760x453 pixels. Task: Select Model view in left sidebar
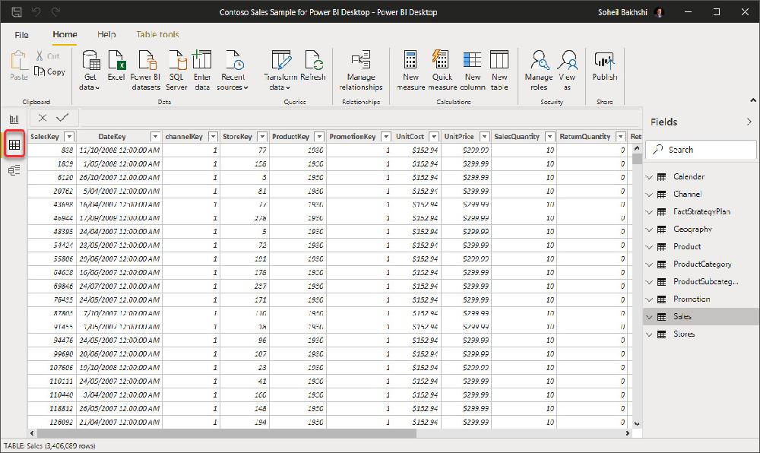13,169
